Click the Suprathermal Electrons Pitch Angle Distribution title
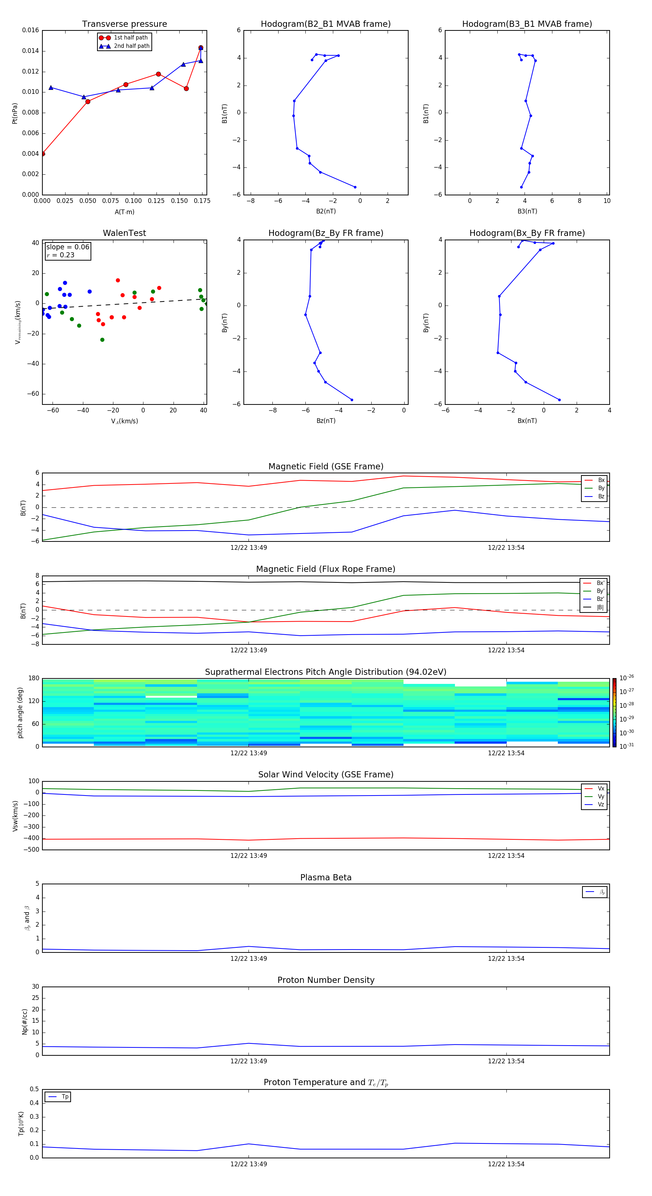 coord(326,672)
